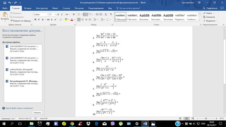Open the Change Case (Aa) dropdown
Screen dimensions: 226x127
pyautogui.click(x=67, y=15)
